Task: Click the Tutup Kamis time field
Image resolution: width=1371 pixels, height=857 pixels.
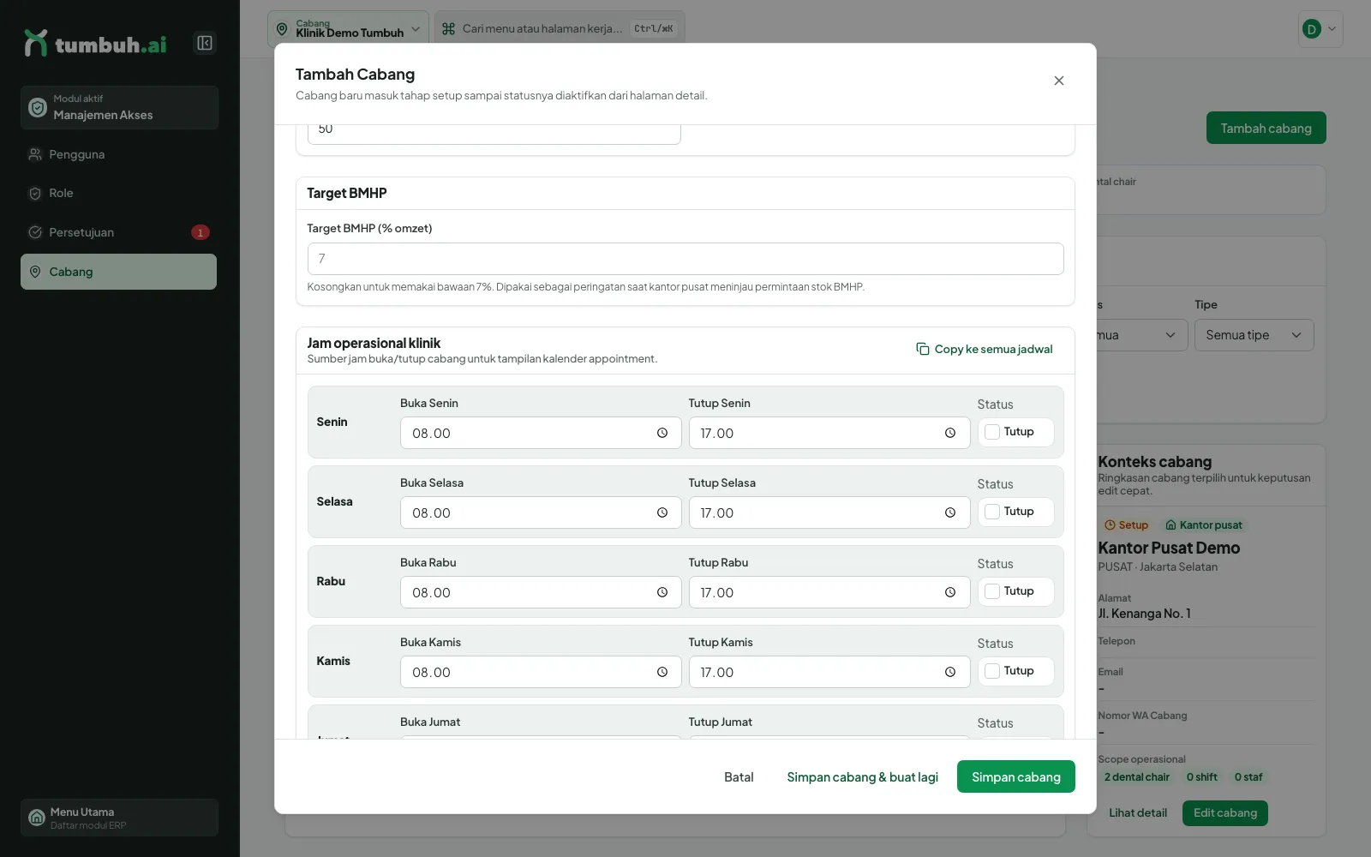Action: [x=829, y=672]
